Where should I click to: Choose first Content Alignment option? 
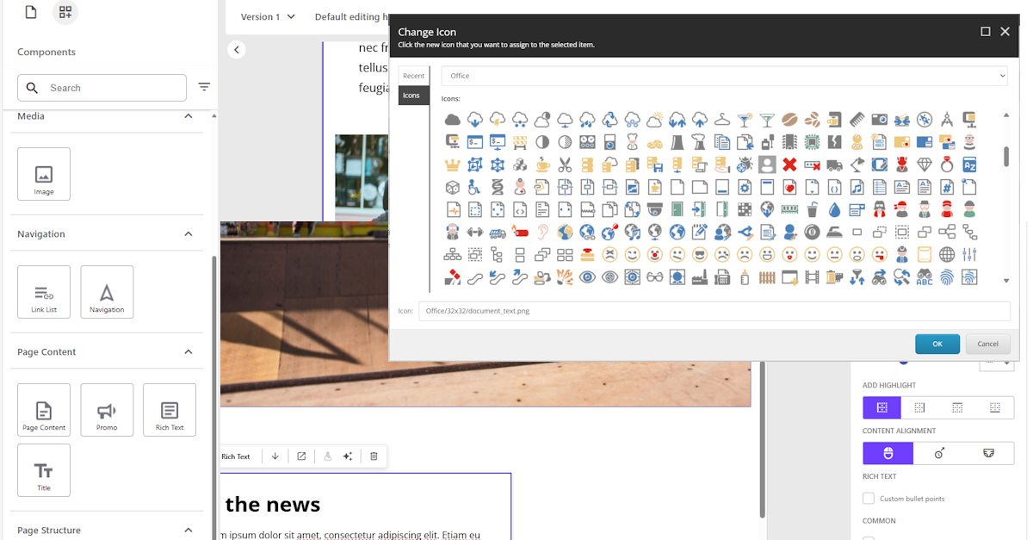pos(888,453)
